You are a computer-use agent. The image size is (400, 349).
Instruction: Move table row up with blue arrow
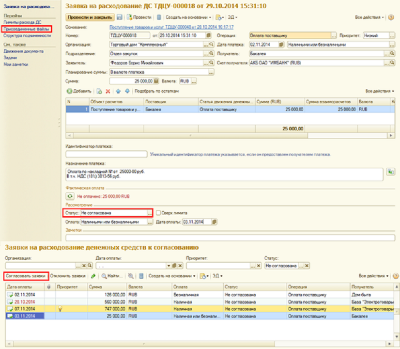click(x=118, y=91)
